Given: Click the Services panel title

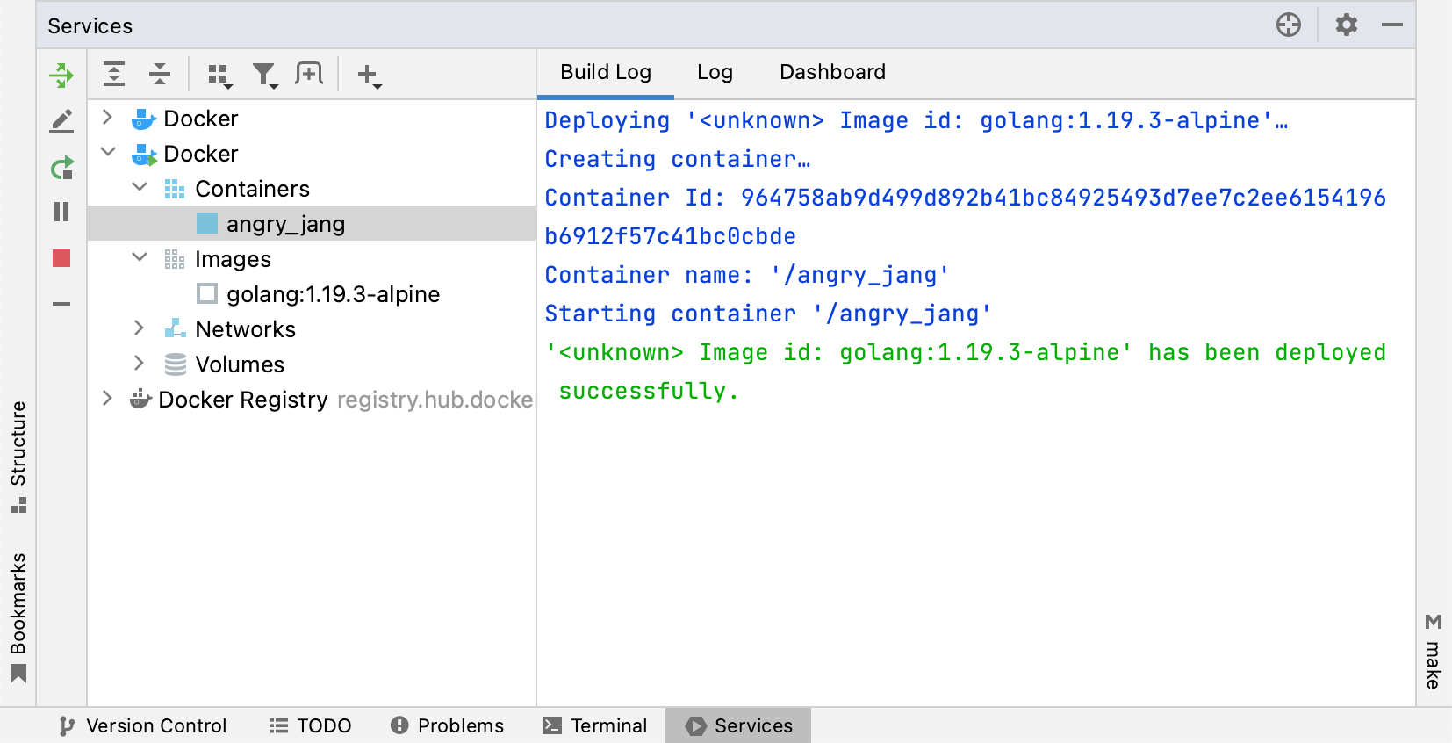Looking at the screenshot, I should (x=90, y=26).
